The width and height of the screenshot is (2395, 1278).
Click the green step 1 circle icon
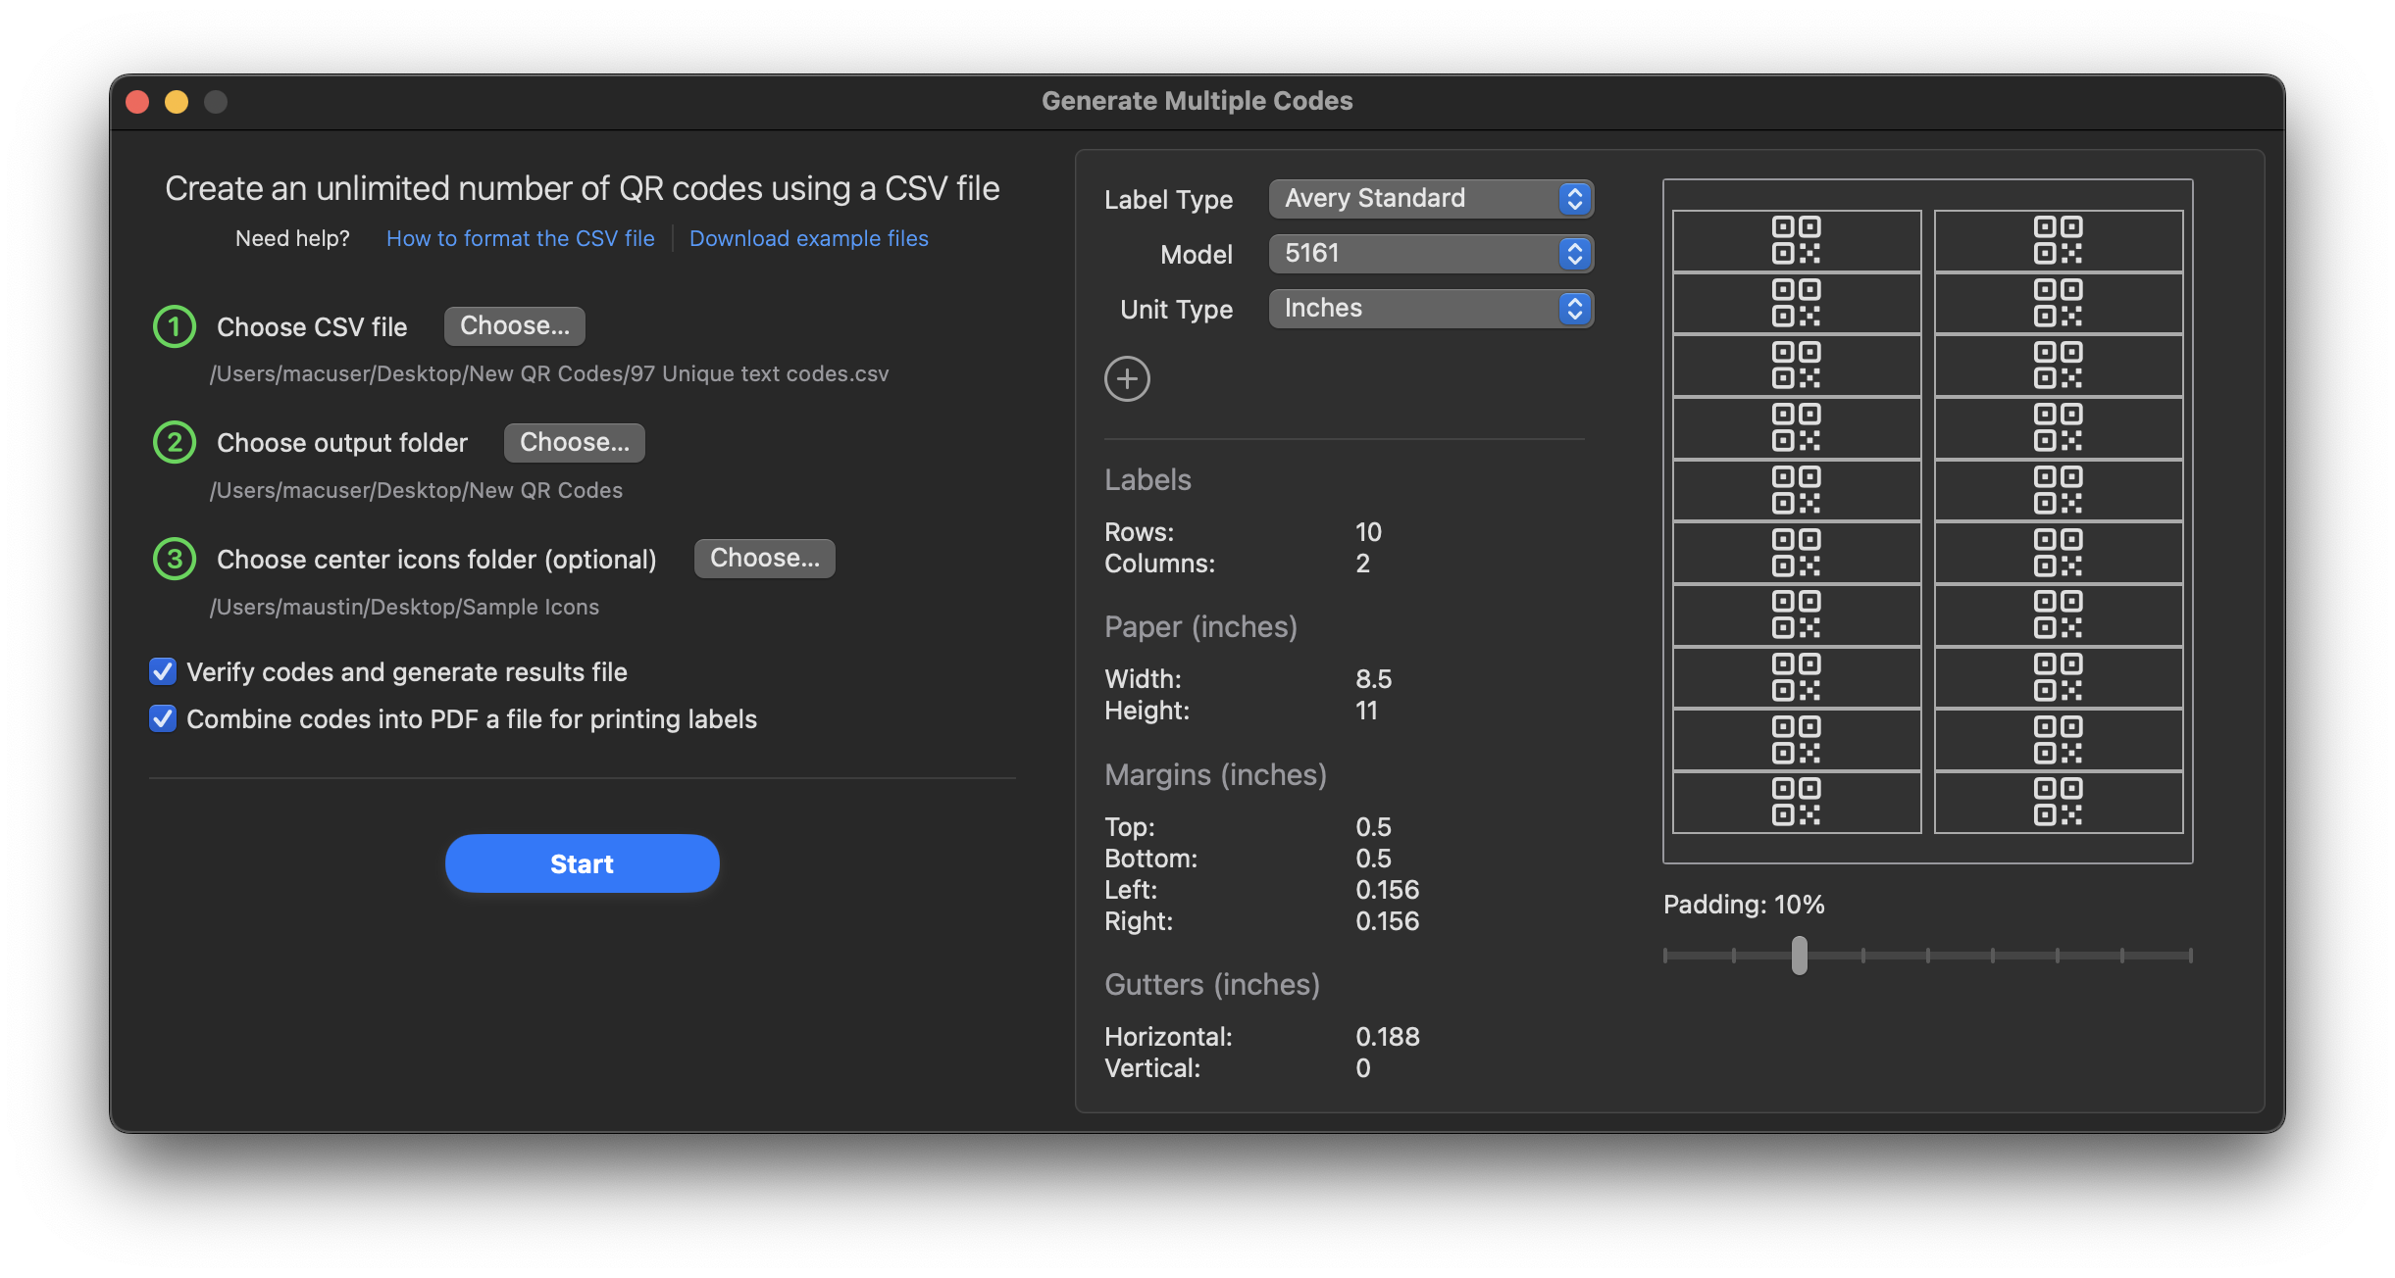point(175,326)
